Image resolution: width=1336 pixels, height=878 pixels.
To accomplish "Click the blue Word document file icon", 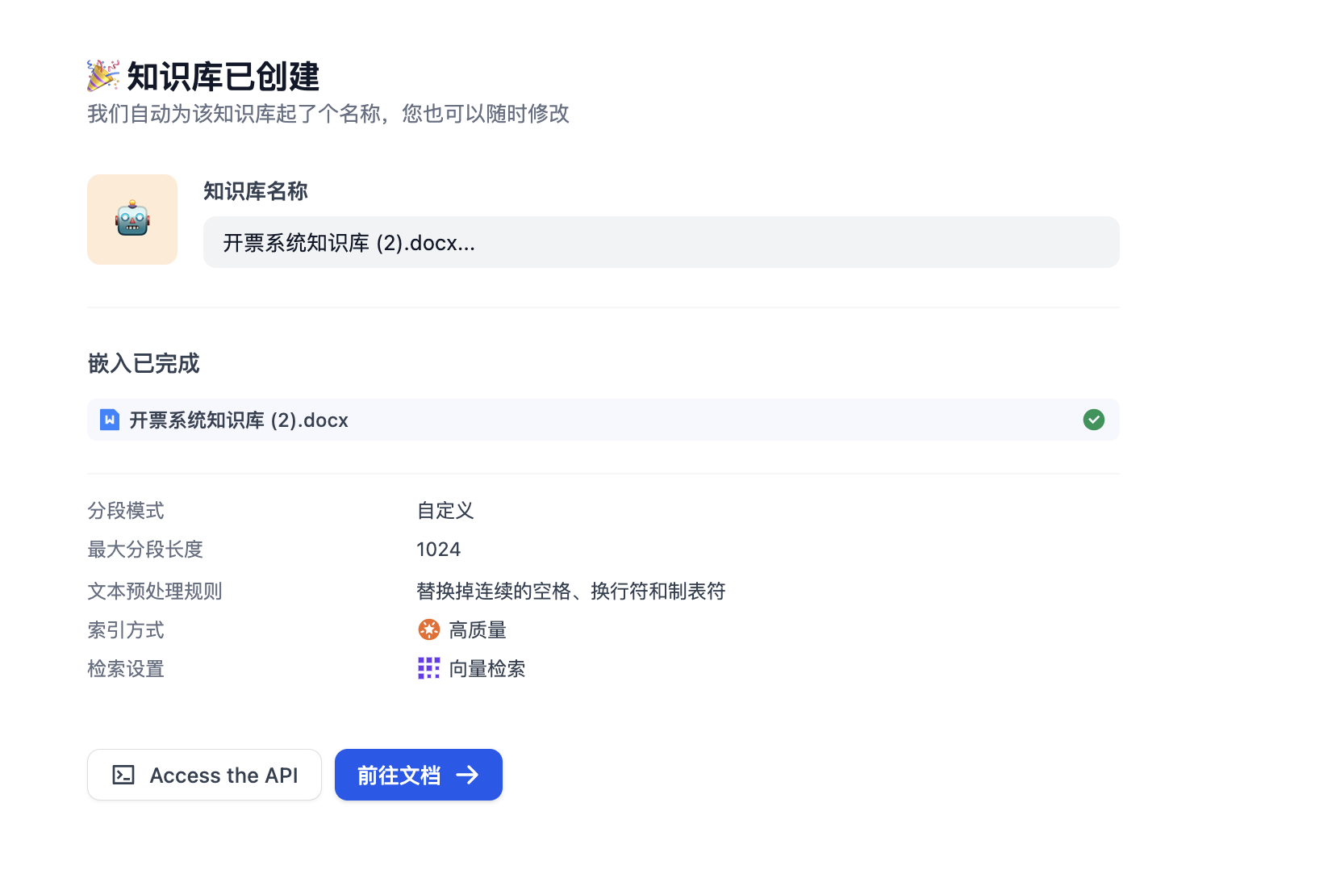I will [110, 420].
